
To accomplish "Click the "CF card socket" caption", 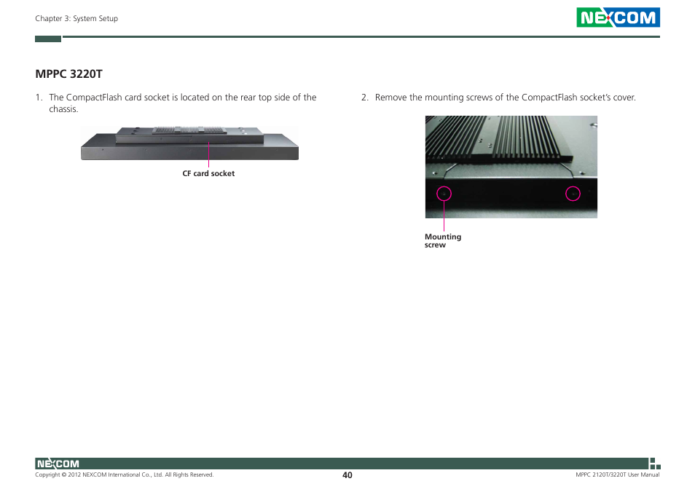I will (208, 173).
